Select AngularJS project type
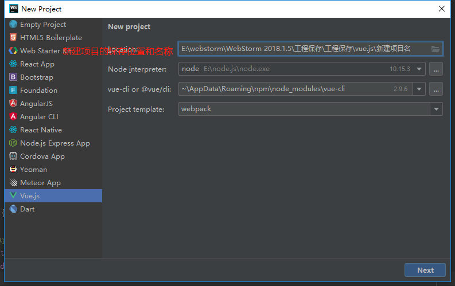This screenshot has width=455, height=286. click(x=53, y=103)
